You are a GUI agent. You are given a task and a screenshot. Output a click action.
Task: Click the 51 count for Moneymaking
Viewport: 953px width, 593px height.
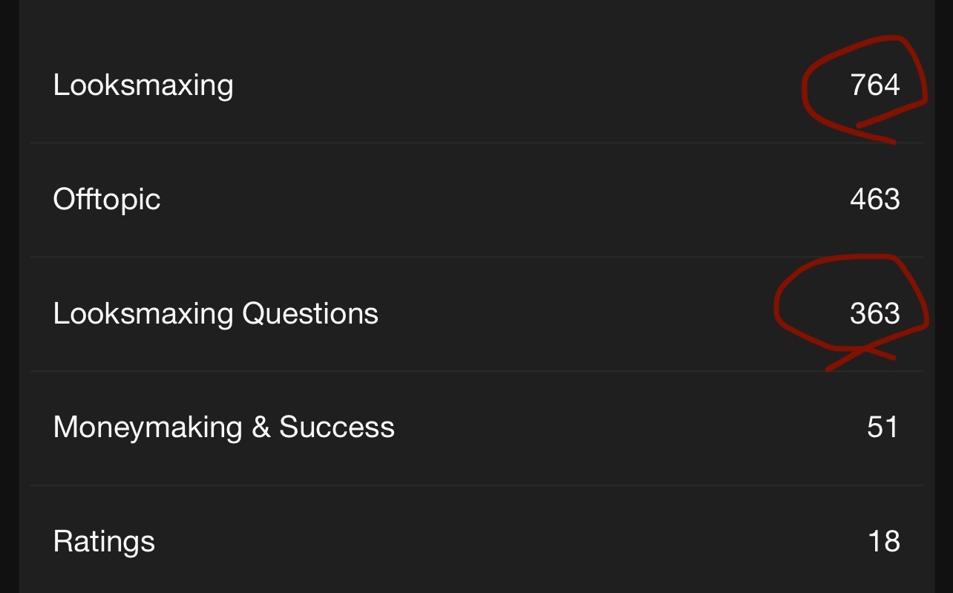pos(882,427)
